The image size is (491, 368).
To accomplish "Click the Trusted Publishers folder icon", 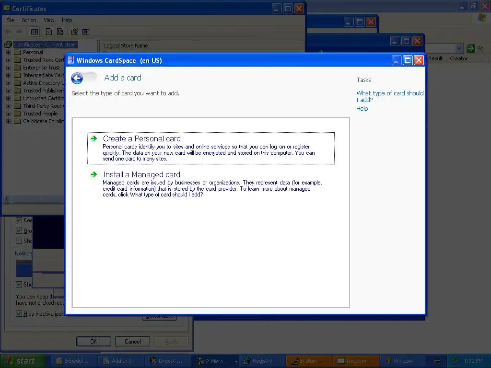I will [18, 91].
